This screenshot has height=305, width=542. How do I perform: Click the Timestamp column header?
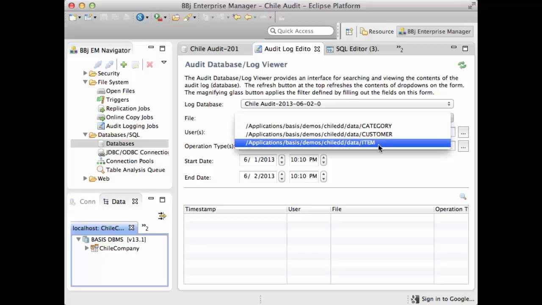tap(235, 209)
